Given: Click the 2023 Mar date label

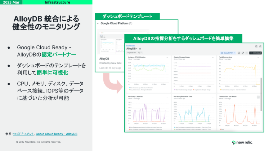Looking at the screenshot, I should (x=11, y=2).
